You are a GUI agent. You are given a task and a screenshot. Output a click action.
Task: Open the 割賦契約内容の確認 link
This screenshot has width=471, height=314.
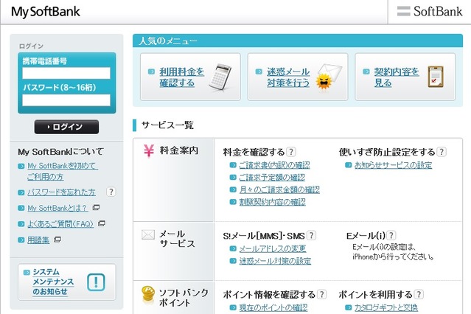coord(273,202)
